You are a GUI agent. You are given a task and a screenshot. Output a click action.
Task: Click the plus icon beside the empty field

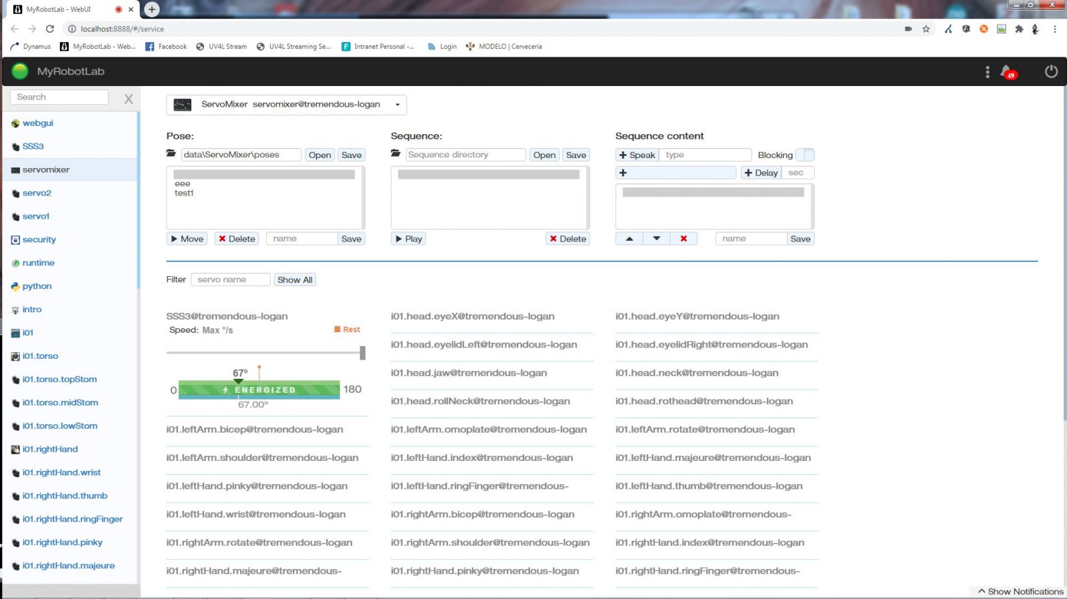point(623,173)
